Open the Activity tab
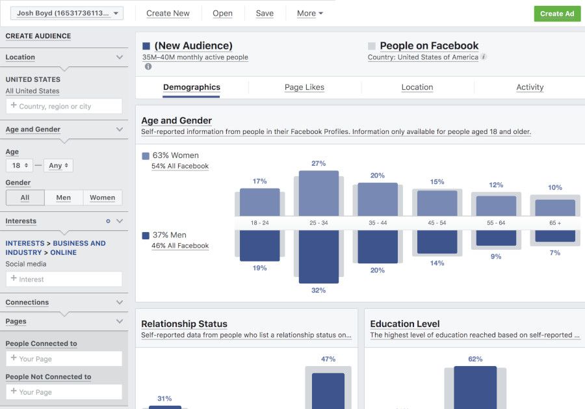 (x=530, y=87)
